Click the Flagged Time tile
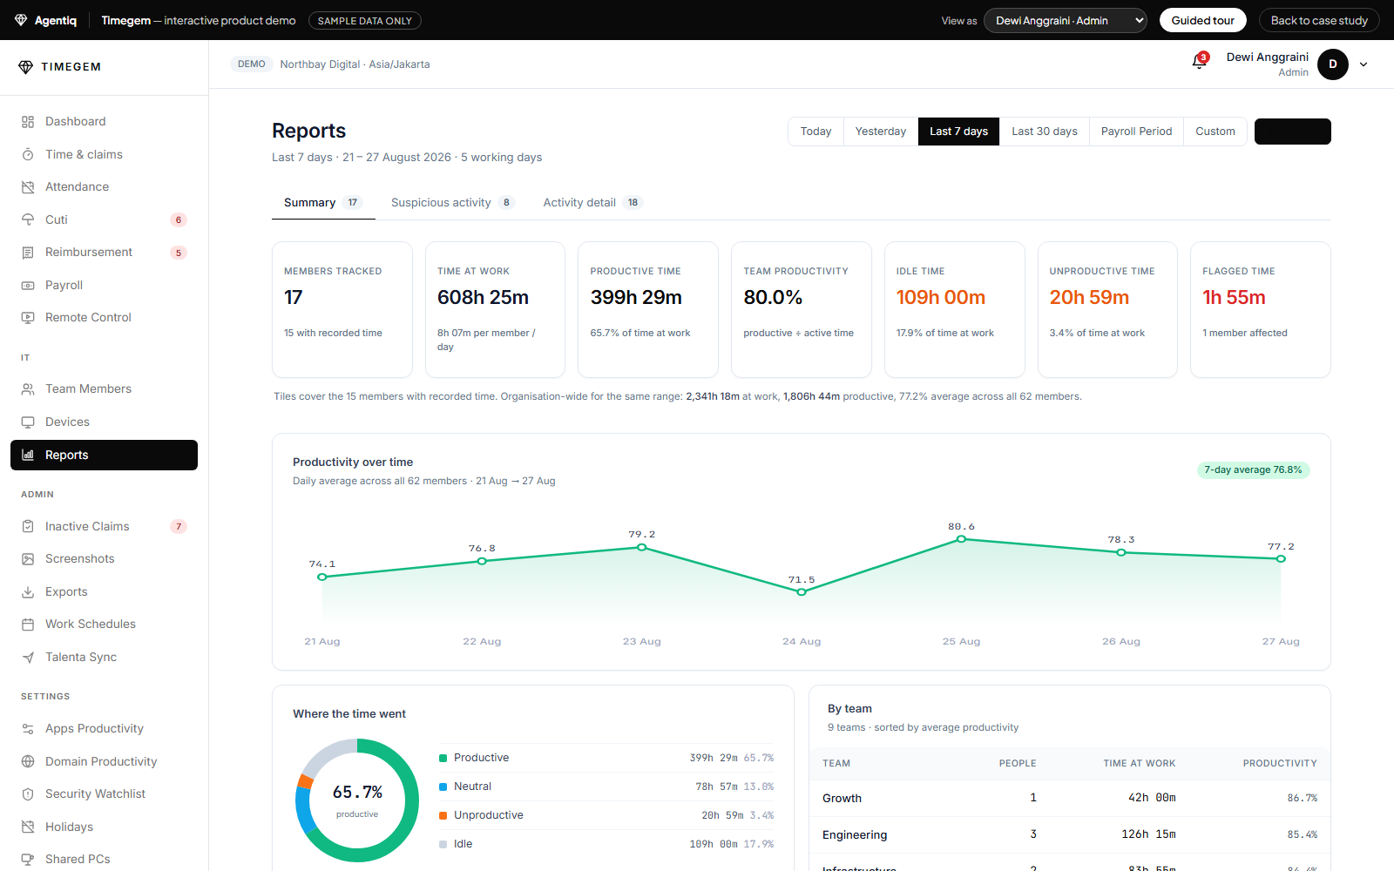The height and width of the screenshot is (871, 1394). (1261, 309)
